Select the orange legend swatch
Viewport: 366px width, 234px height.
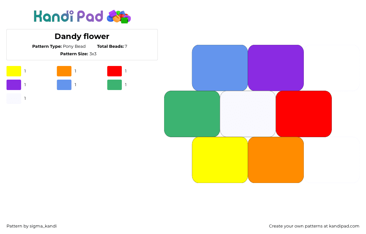click(64, 71)
